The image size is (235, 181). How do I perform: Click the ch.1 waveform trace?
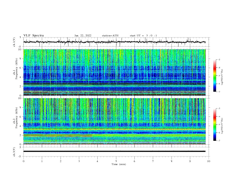[x=114, y=42]
